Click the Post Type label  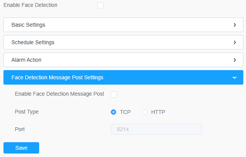[27, 112]
